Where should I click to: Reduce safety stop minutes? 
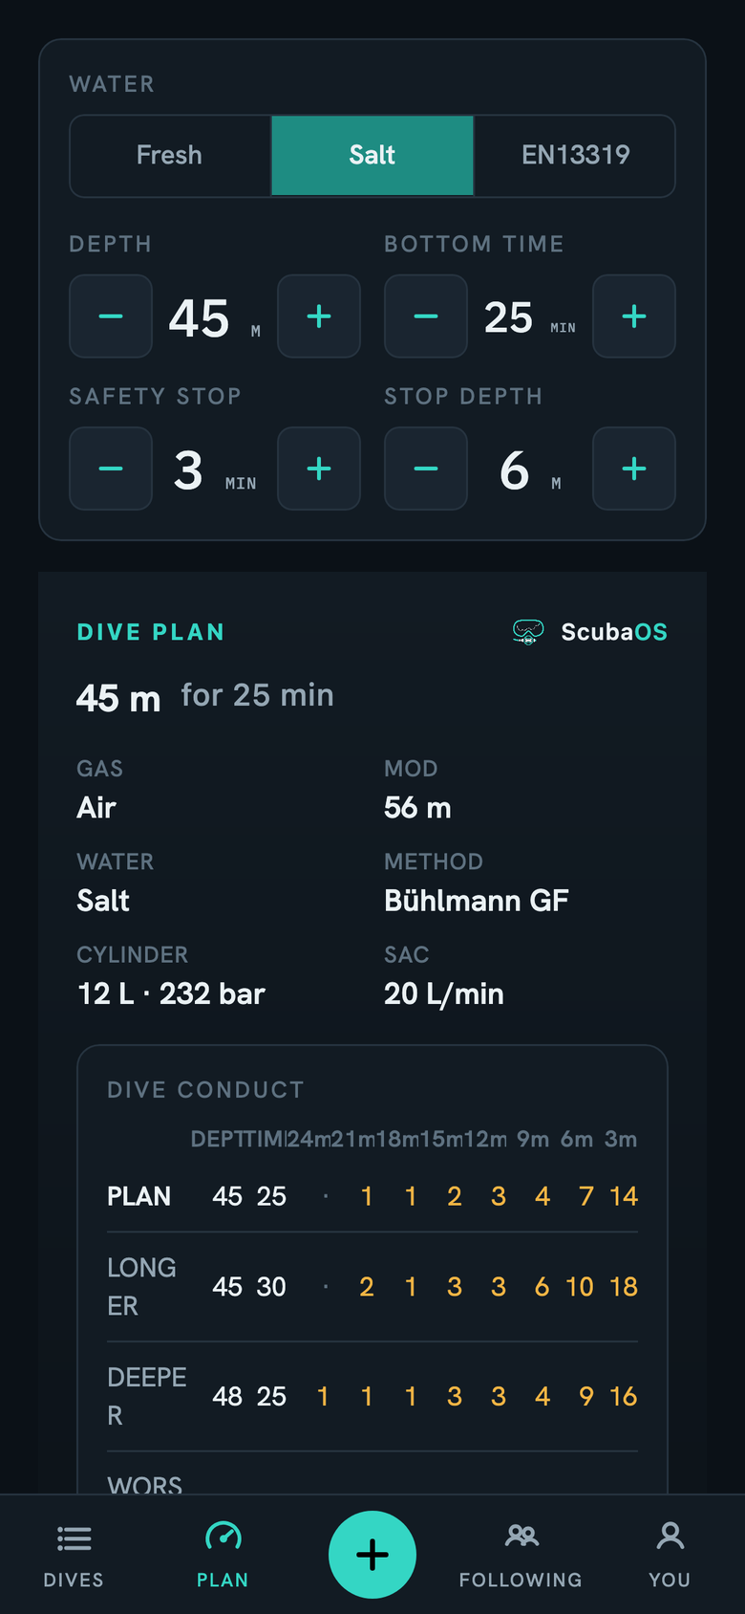(111, 469)
